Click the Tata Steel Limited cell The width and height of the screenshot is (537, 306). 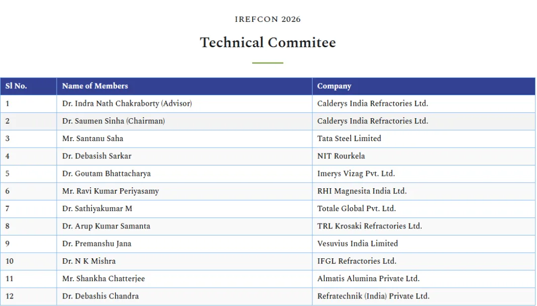point(349,139)
